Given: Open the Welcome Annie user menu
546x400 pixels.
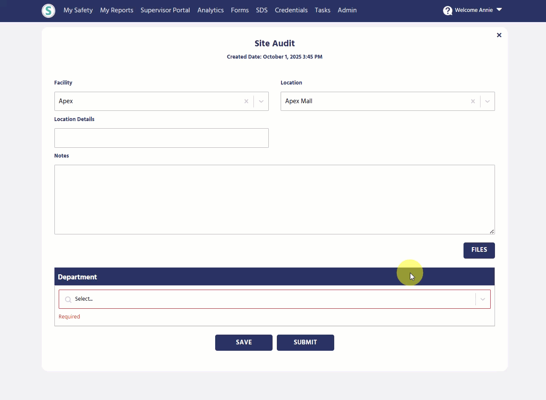Looking at the screenshot, I should pyautogui.click(x=478, y=10).
